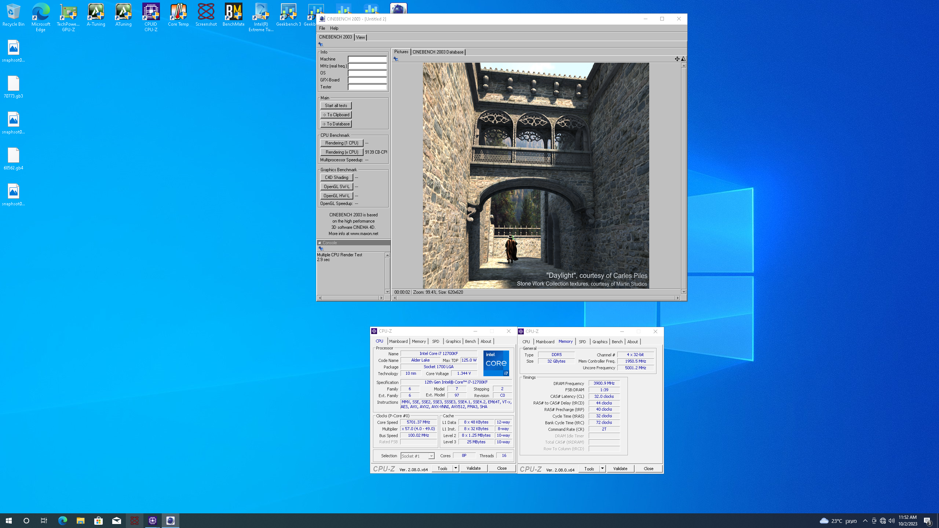The image size is (939, 528).
Task: Click Validate in left CPU-Z window
Action: (474, 468)
